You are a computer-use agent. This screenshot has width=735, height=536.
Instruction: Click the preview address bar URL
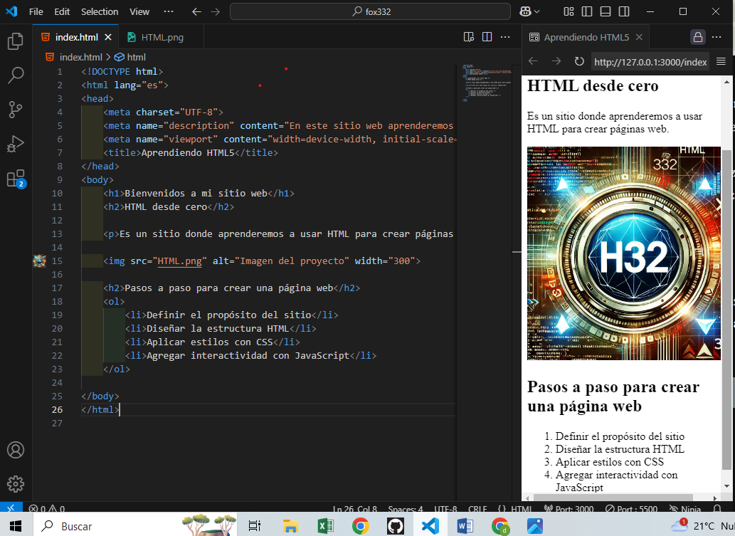point(650,62)
